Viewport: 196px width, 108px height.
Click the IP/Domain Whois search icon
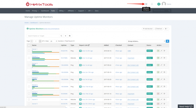pos(169,11)
